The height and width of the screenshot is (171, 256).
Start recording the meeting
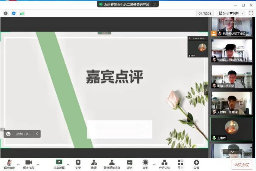(145, 164)
